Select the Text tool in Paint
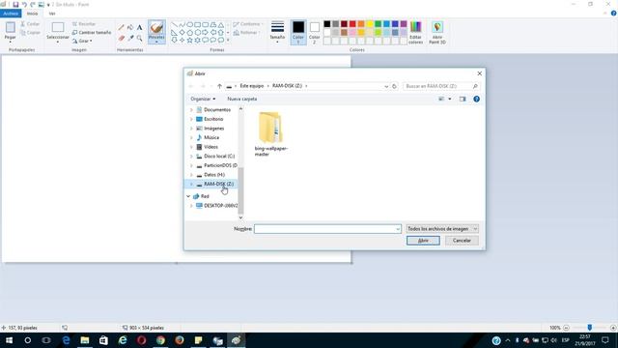 (x=139, y=28)
